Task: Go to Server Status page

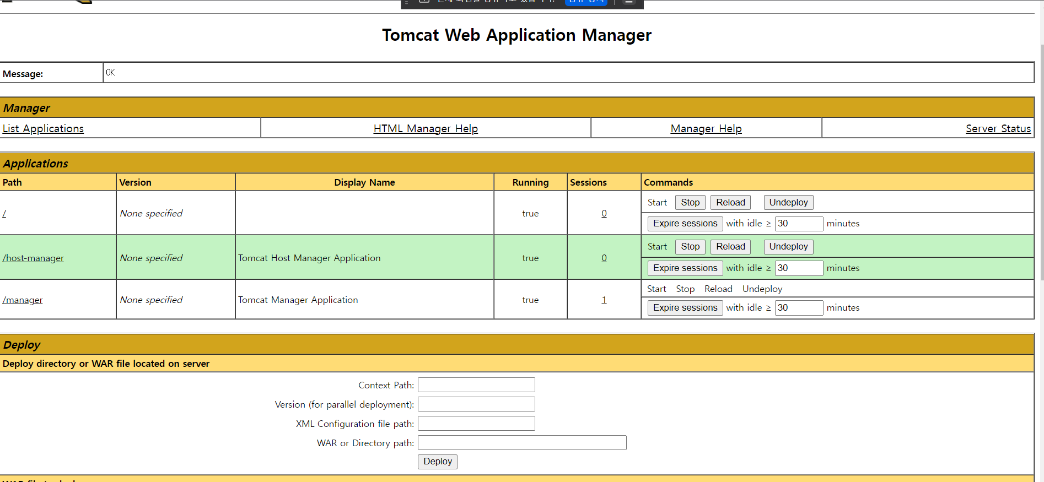Action: pos(998,128)
